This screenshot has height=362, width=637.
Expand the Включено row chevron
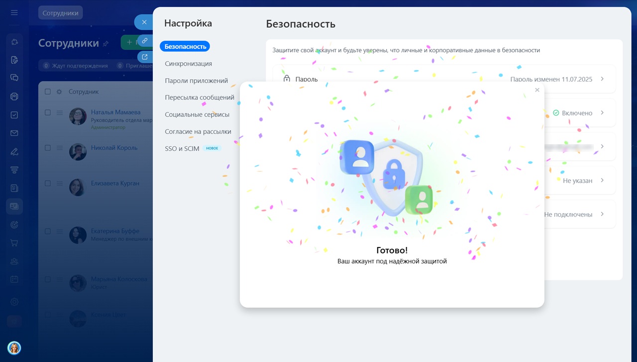click(602, 113)
